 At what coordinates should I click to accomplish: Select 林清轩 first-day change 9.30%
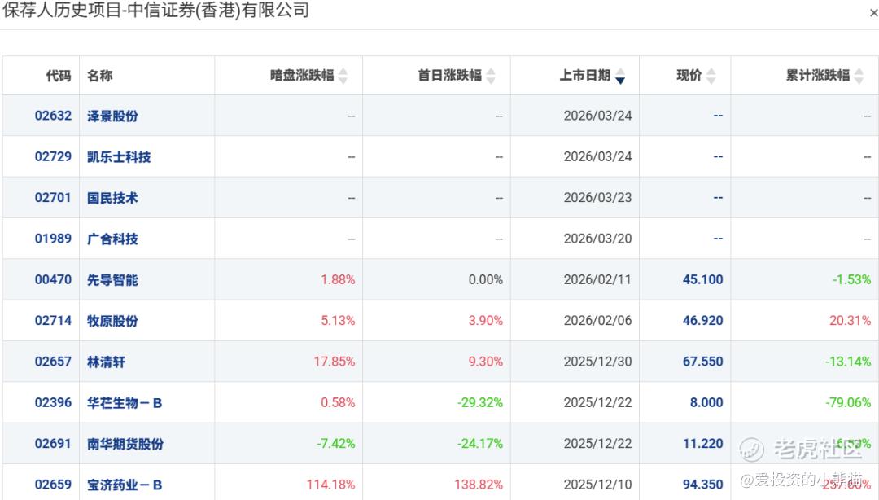[x=485, y=362]
